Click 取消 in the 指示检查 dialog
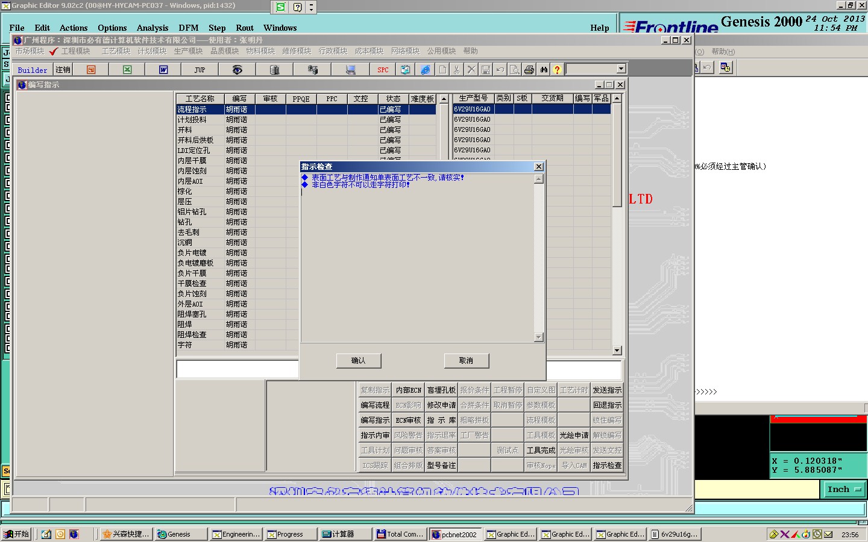This screenshot has width=868, height=542. pos(466,361)
